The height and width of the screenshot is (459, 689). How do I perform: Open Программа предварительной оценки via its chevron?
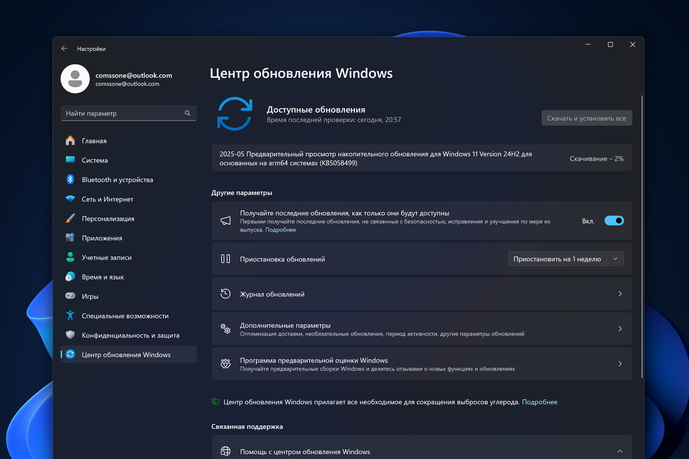(620, 363)
